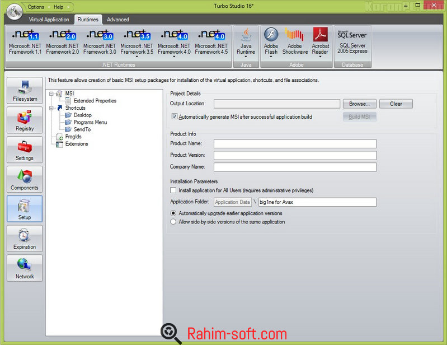Click the Product Version field
The height and width of the screenshot is (345, 447).
(295, 155)
